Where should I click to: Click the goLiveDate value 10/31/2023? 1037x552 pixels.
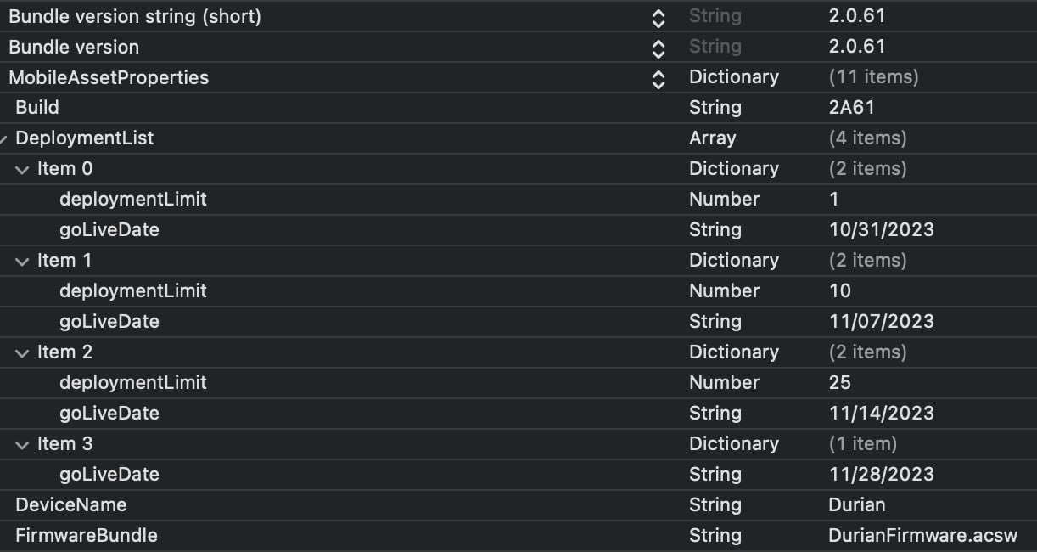click(881, 230)
